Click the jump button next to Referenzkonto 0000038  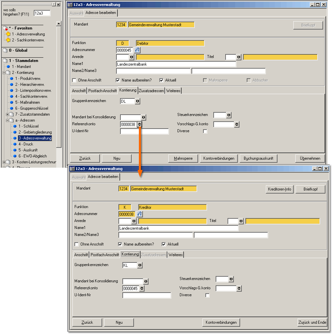pos(140,124)
